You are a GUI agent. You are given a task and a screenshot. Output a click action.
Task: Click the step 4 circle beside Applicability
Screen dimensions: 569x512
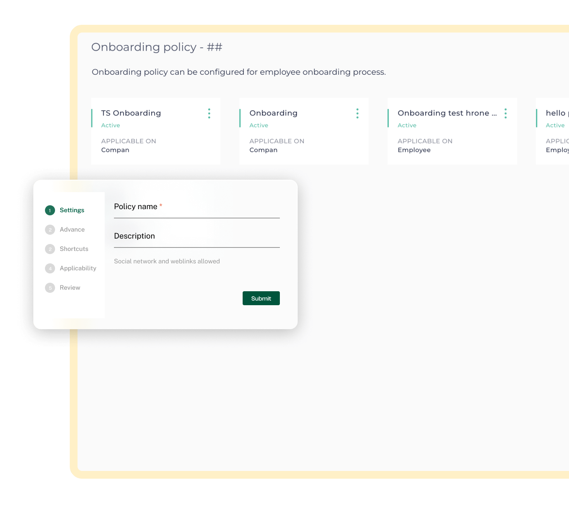[x=50, y=268]
